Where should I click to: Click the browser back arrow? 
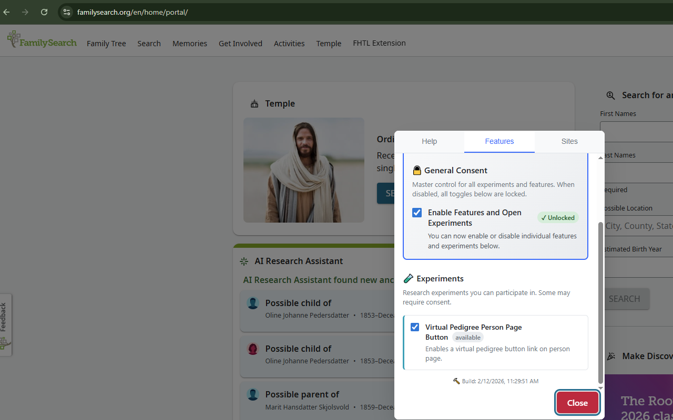coord(7,12)
